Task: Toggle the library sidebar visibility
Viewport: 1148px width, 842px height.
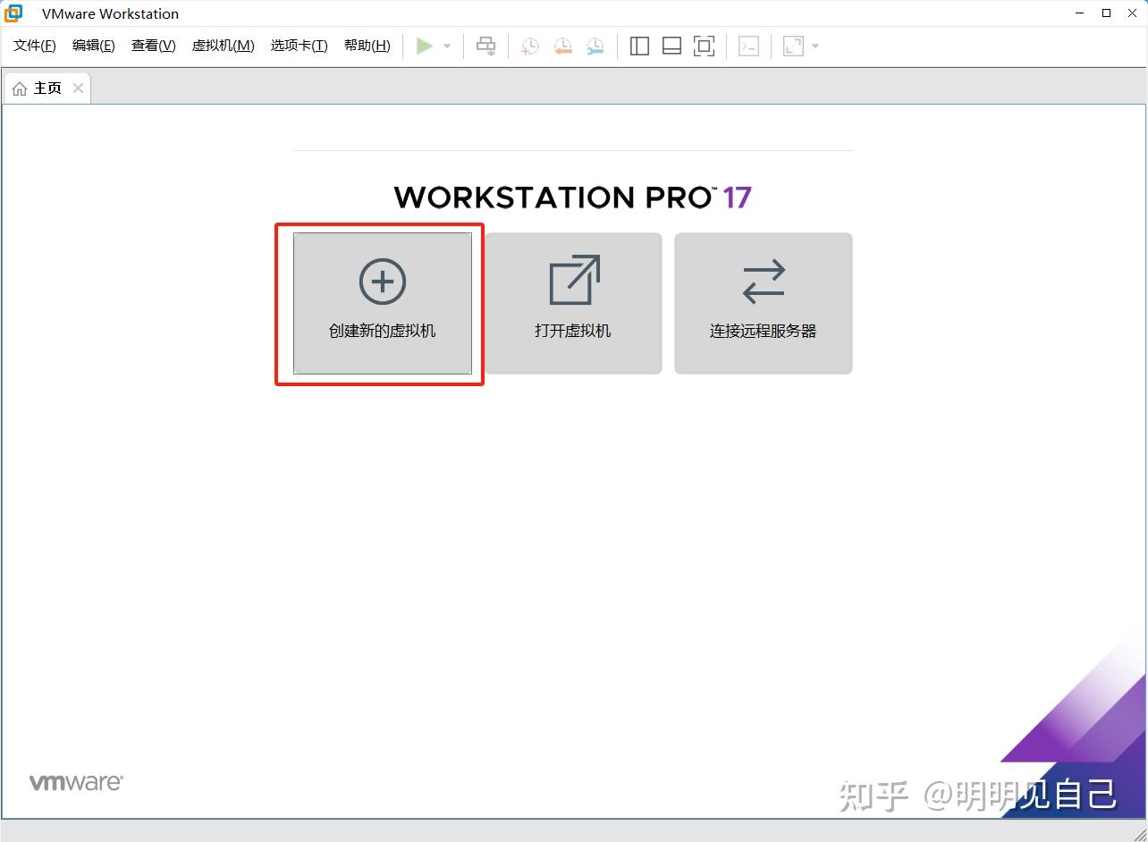Action: pyautogui.click(x=639, y=46)
